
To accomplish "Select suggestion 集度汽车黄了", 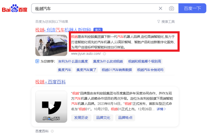I will pyautogui.click(x=86, y=70).
